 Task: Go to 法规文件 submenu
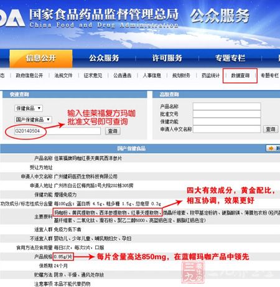(63, 75)
